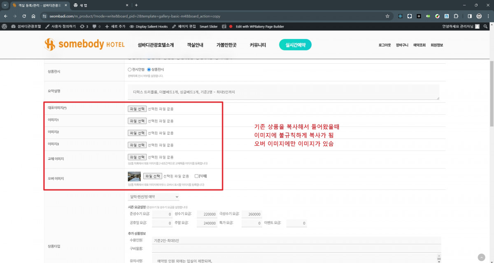Open a new browser tab with plus
The width and height of the screenshot is (494, 263).
(136, 5)
